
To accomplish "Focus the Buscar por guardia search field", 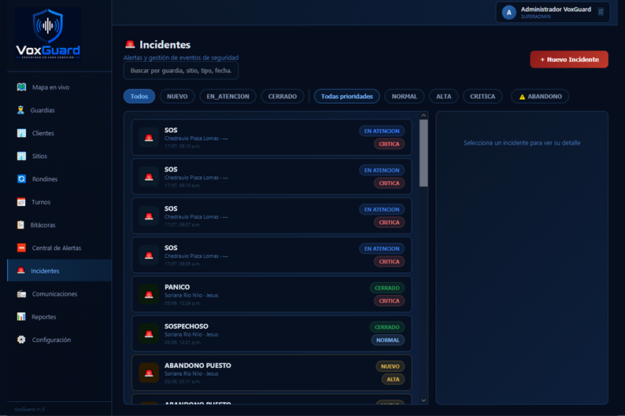I will (181, 71).
